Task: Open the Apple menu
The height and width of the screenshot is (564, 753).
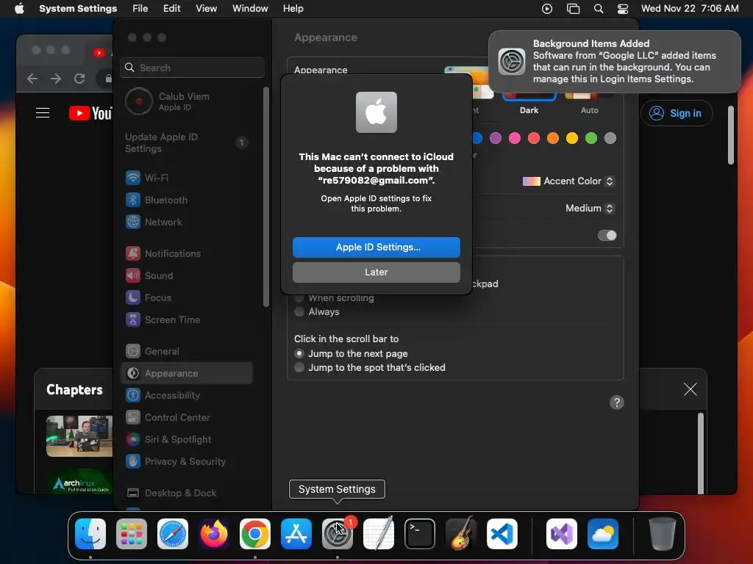Action: [19, 8]
